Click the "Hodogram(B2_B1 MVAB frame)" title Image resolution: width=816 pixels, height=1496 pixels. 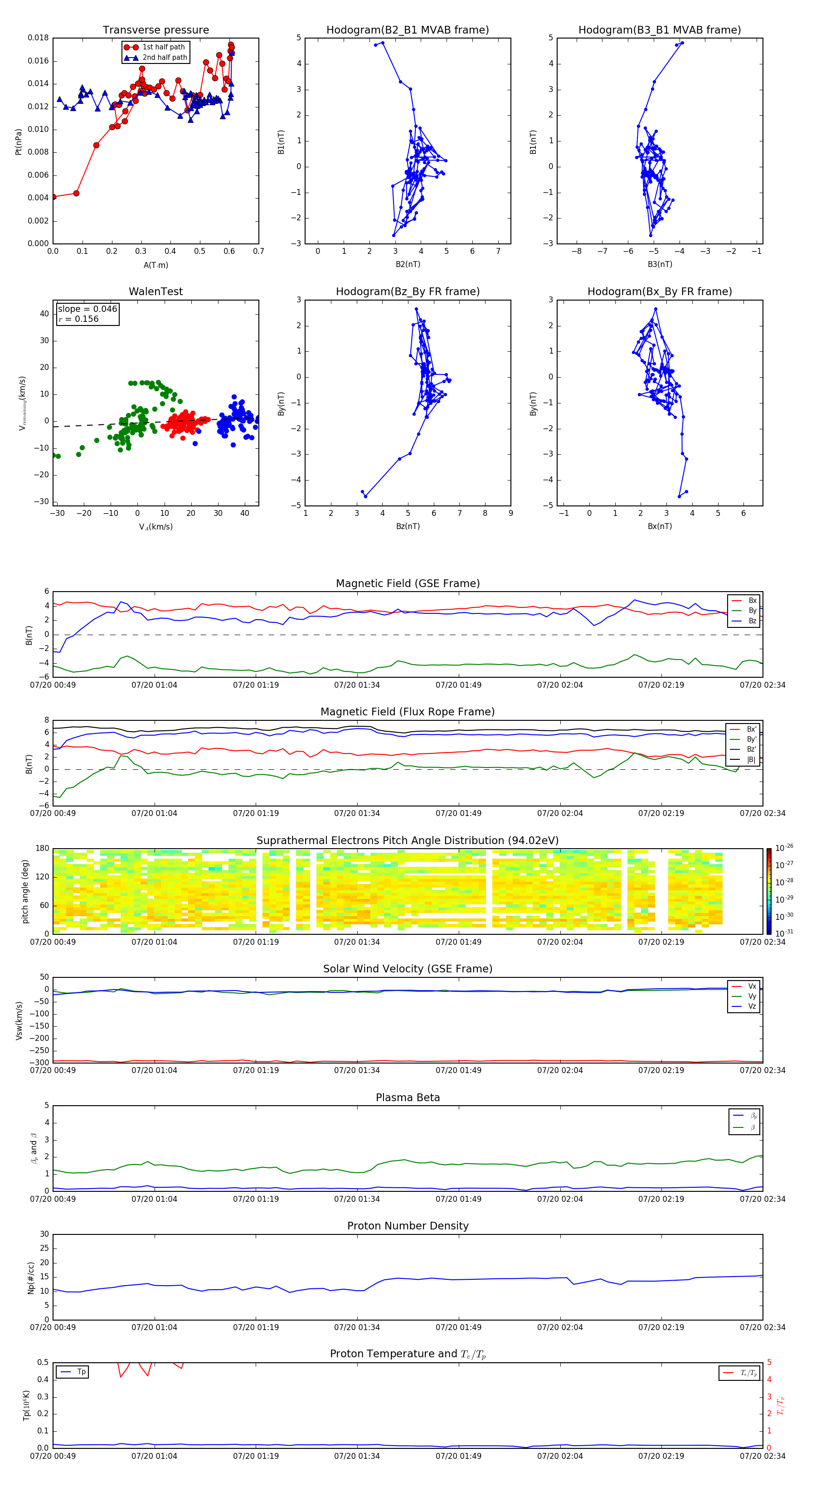point(408,30)
